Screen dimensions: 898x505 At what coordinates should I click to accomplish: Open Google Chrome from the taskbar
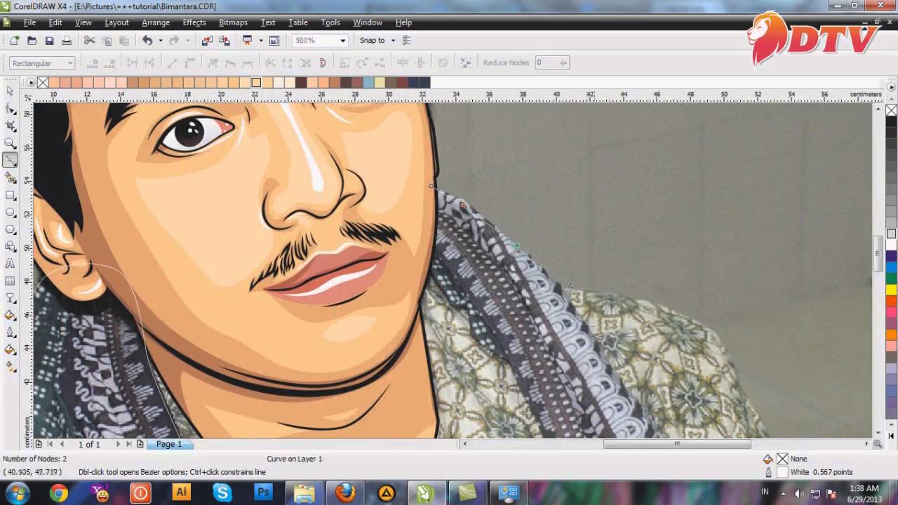[x=59, y=493]
